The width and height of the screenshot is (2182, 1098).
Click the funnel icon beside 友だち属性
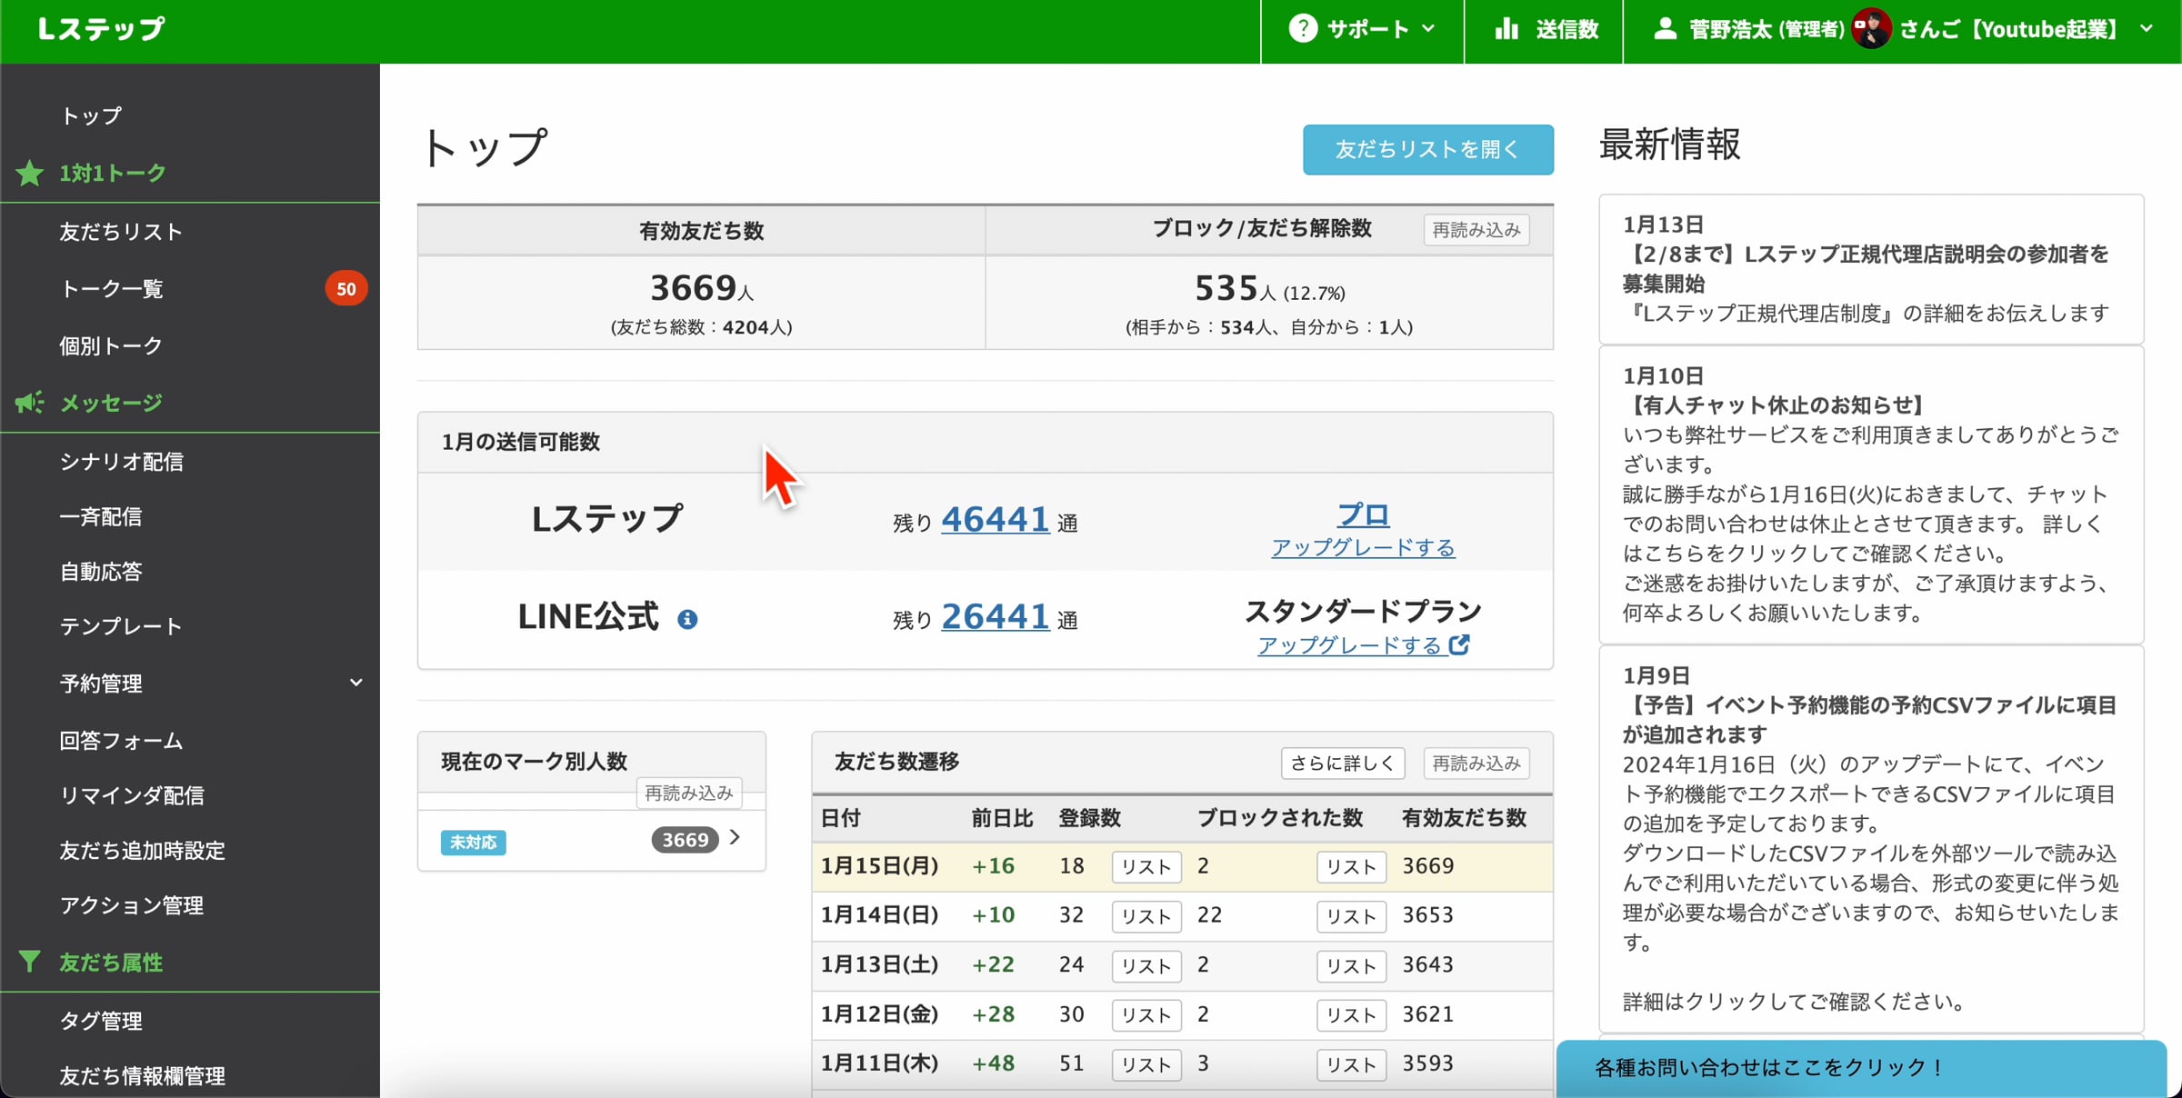click(30, 962)
